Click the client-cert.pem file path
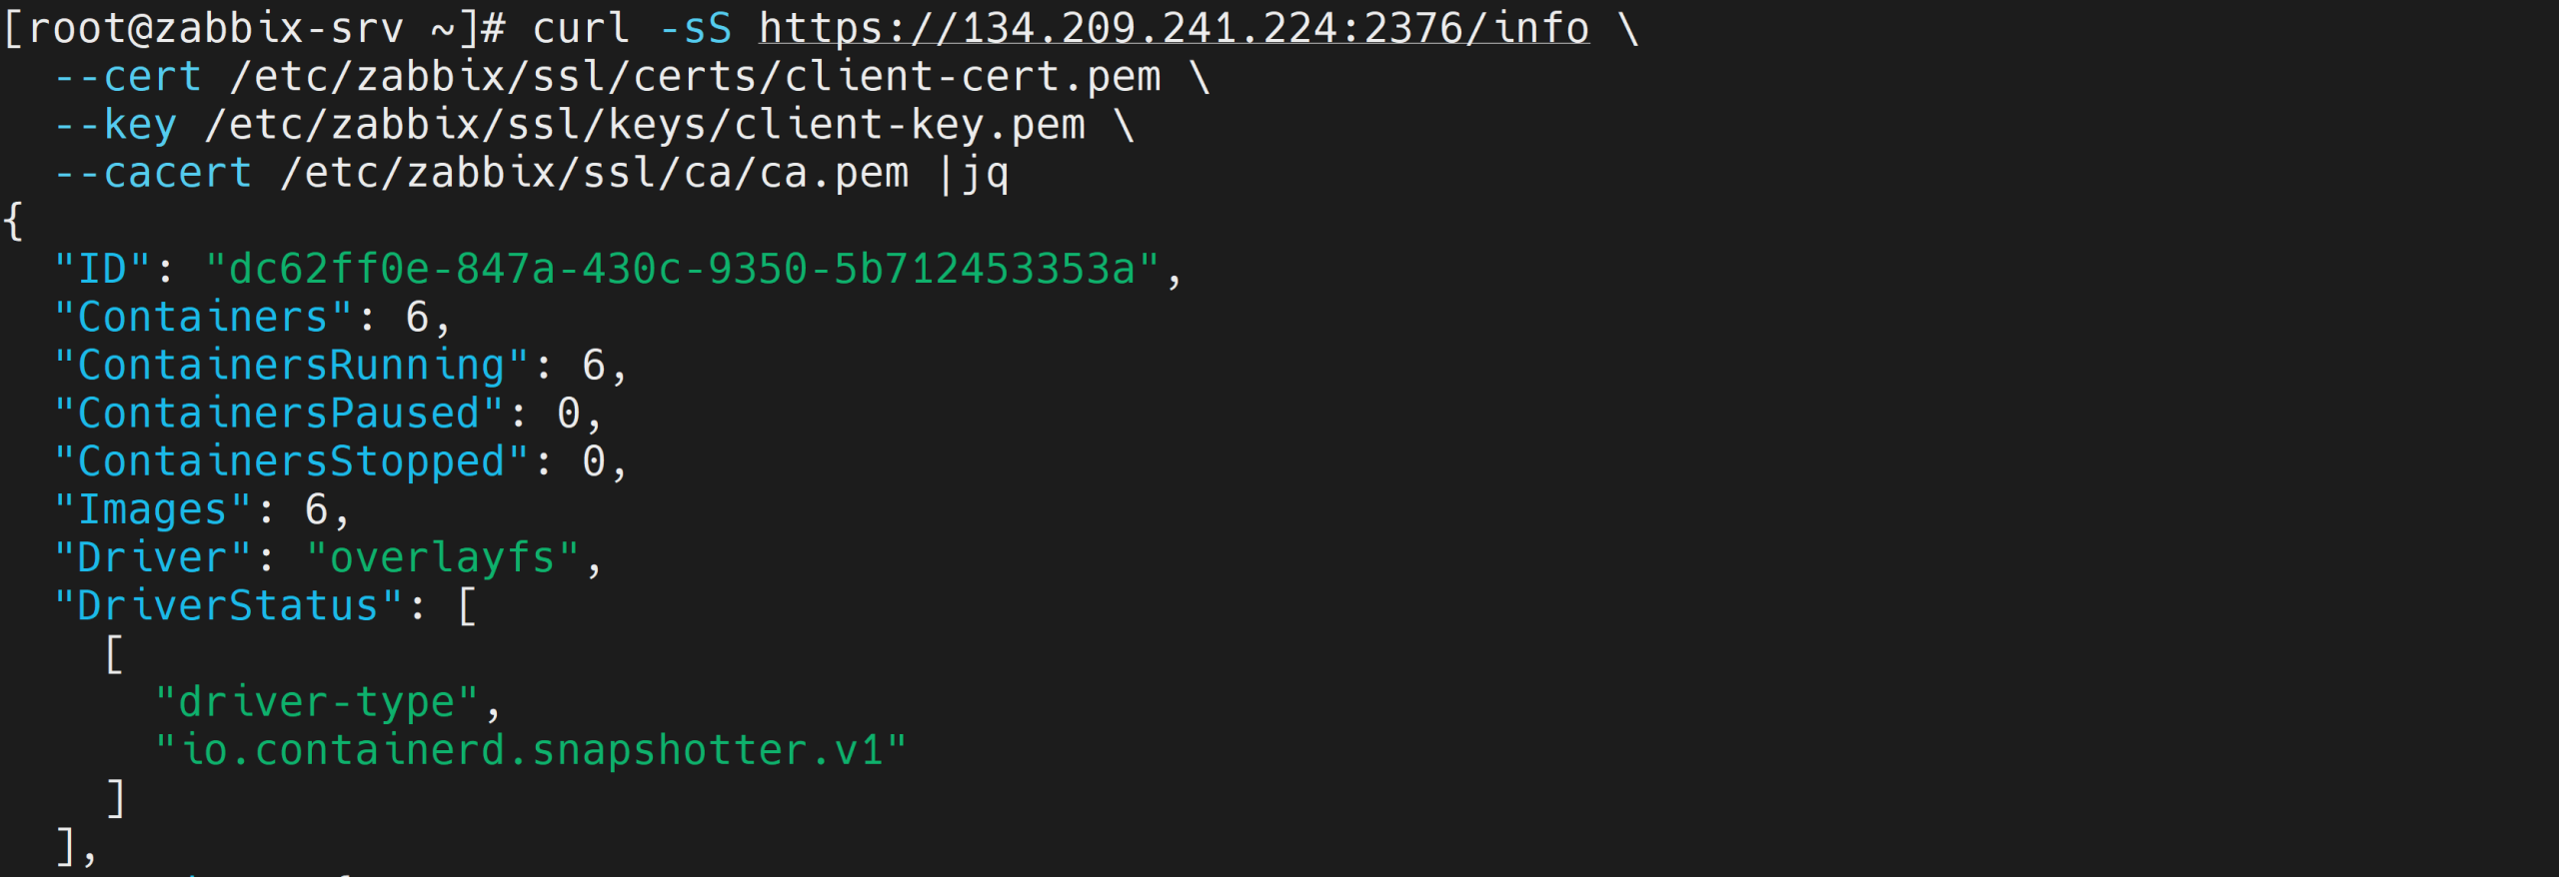This screenshot has width=2559, height=877. [x=696, y=77]
